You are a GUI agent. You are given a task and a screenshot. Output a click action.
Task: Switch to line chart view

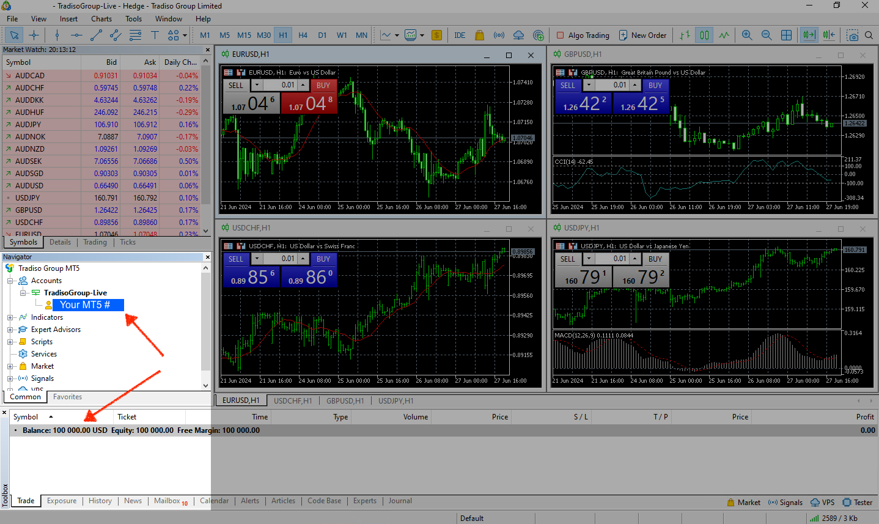(724, 35)
